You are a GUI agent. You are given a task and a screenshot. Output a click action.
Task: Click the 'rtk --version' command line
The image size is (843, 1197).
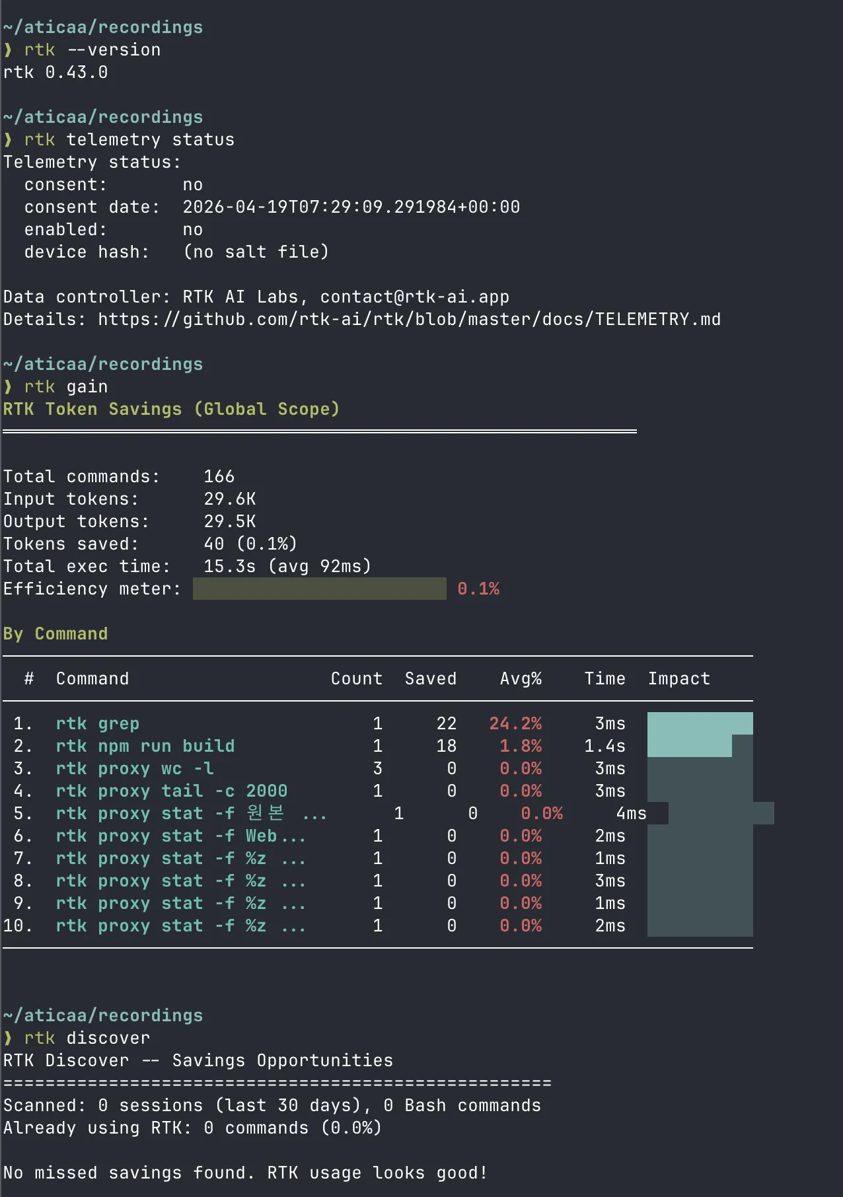(x=92, y=50)
